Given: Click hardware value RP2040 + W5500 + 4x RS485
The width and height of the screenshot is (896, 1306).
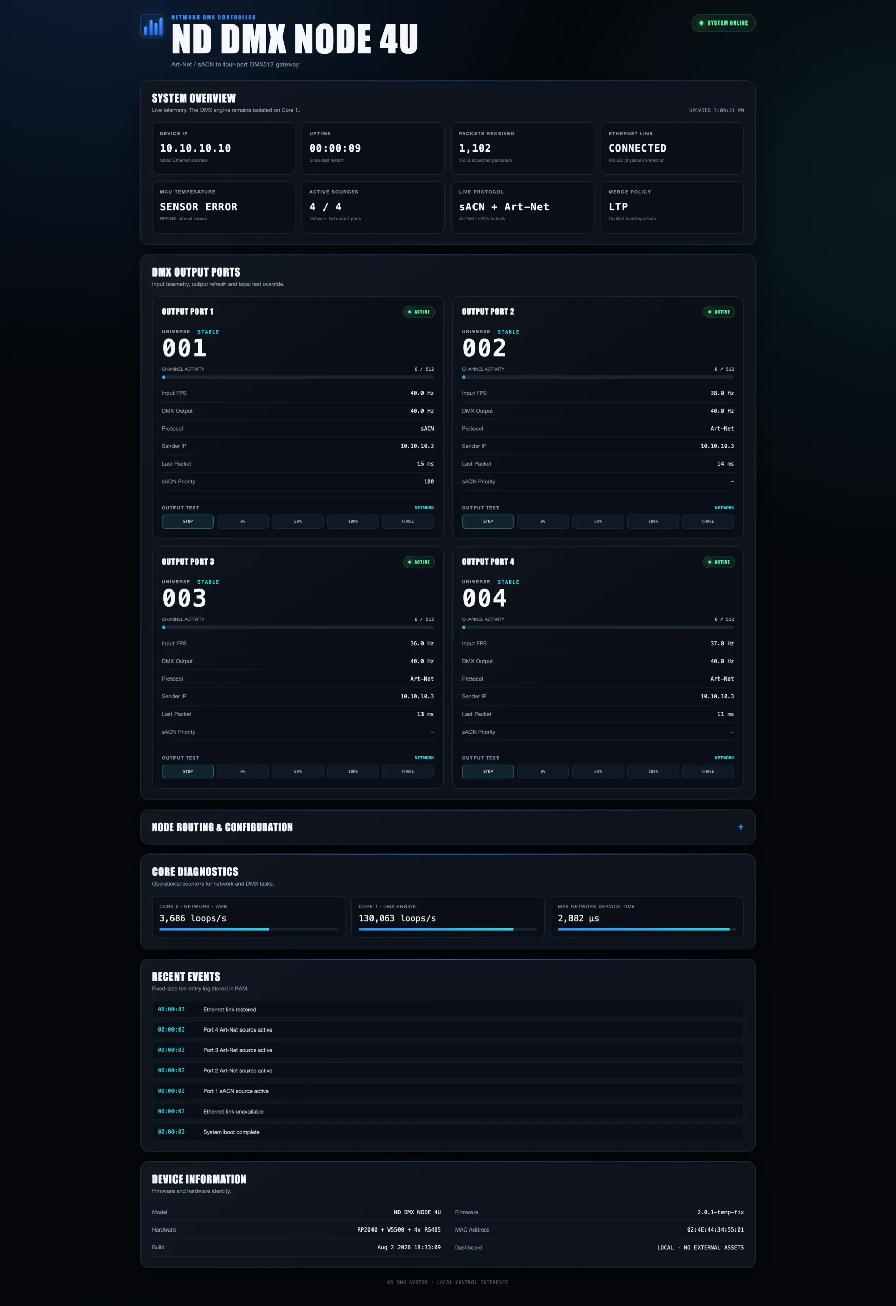Looking at the screenshot, I should click(x=399, y=1229).
